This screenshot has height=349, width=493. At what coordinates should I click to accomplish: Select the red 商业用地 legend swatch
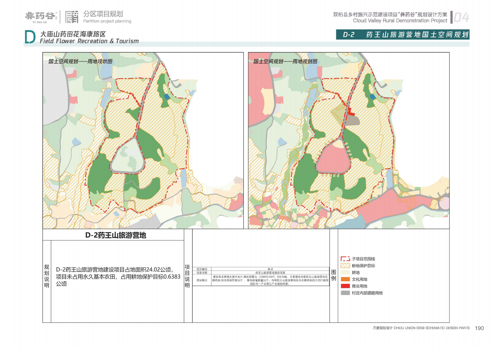click(345, 286)
